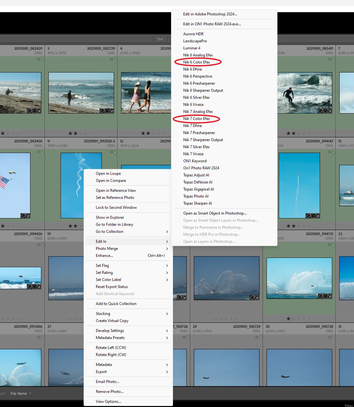Click unsaved metadata icon in cell 20211001_085411
Screen dimensions: 354x407
[x=331, y=59]
